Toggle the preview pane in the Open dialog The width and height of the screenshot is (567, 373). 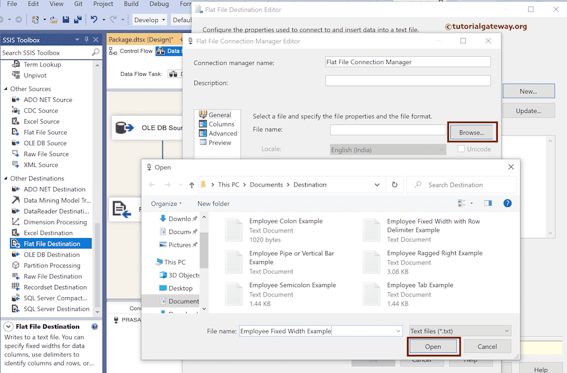pos(488,203)
